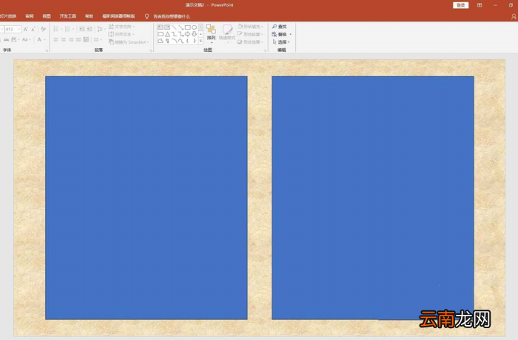Choose the right arrow shape
This screenshot has width=518, height=340.
(187, 34)
